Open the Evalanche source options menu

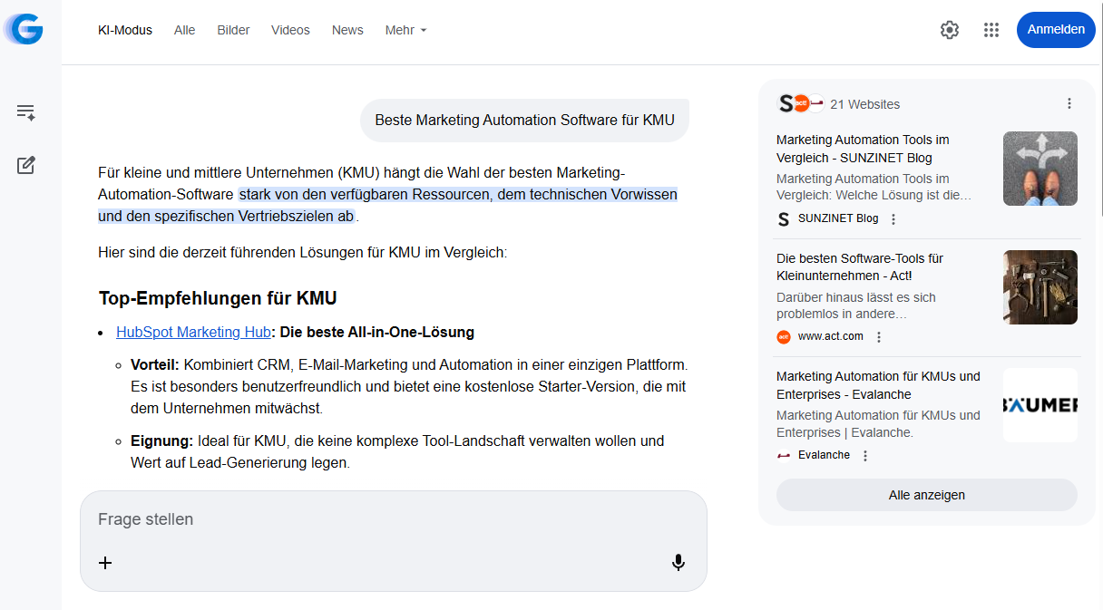(x=864, y=455)
